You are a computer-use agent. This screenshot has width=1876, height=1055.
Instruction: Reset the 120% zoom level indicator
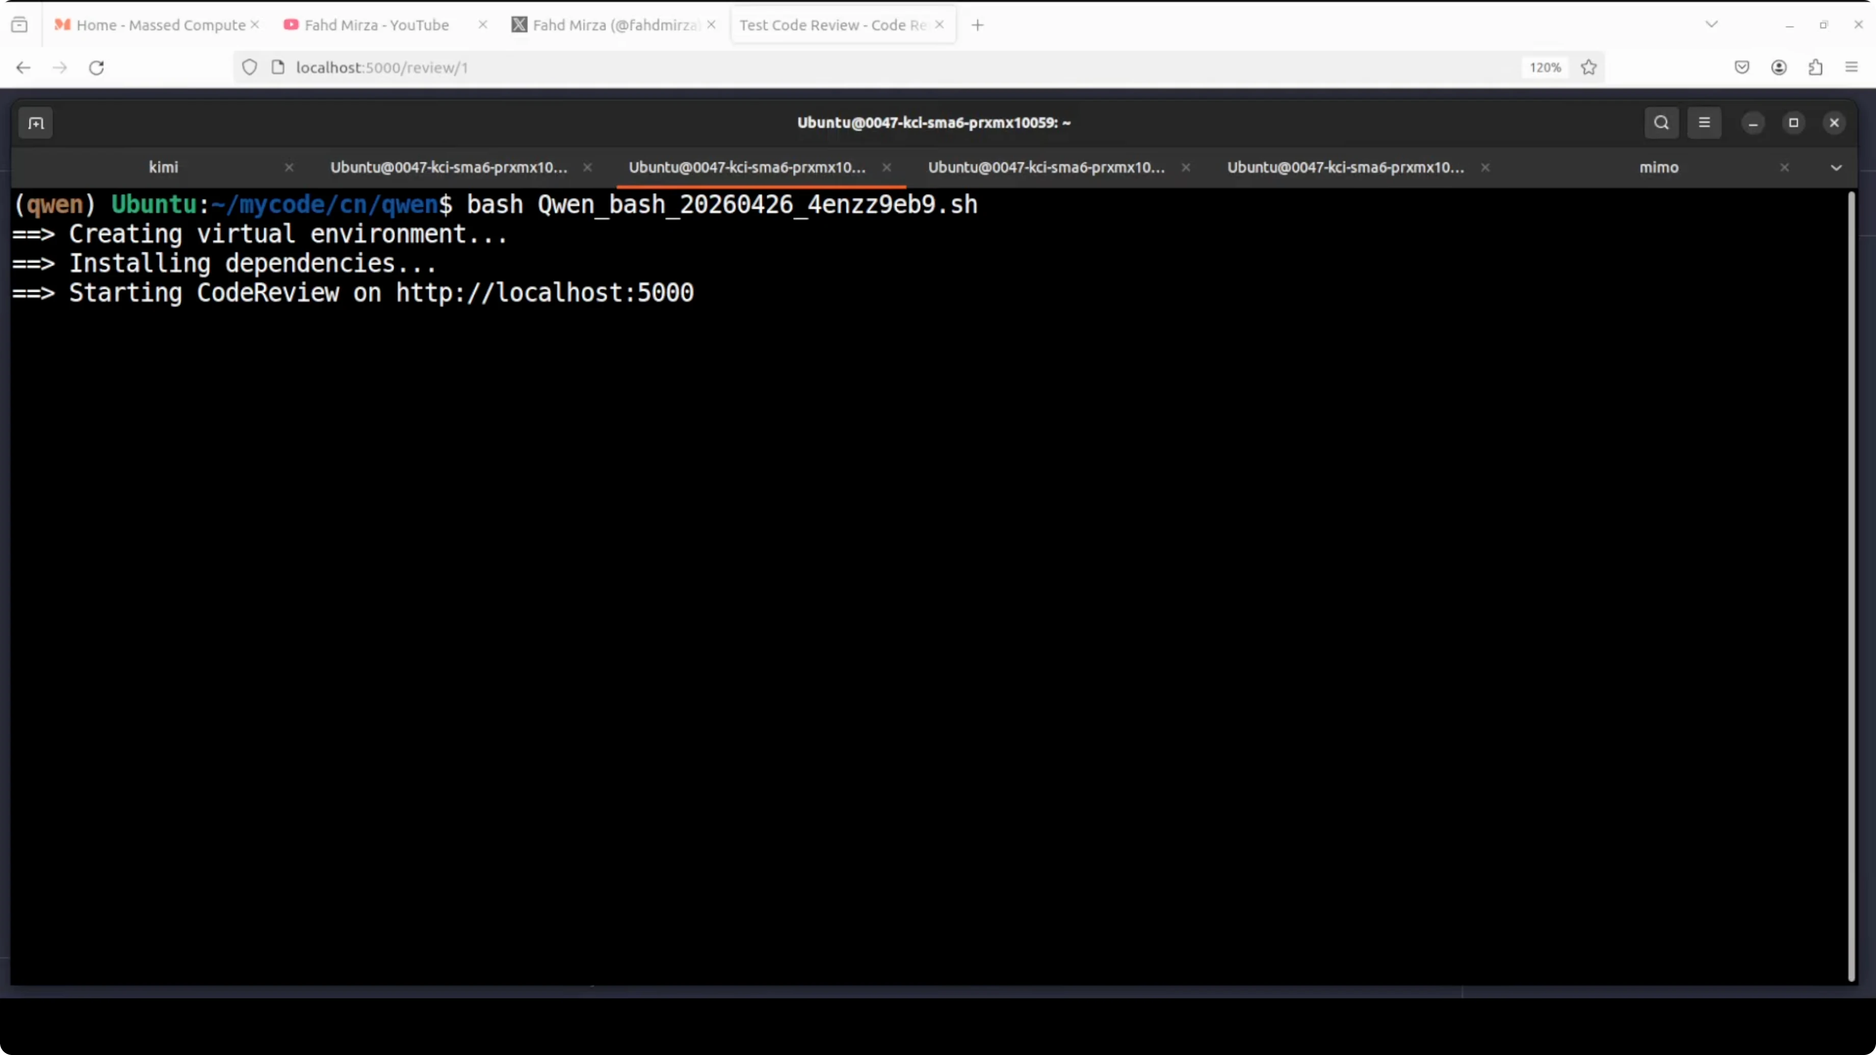[1545, 68]
